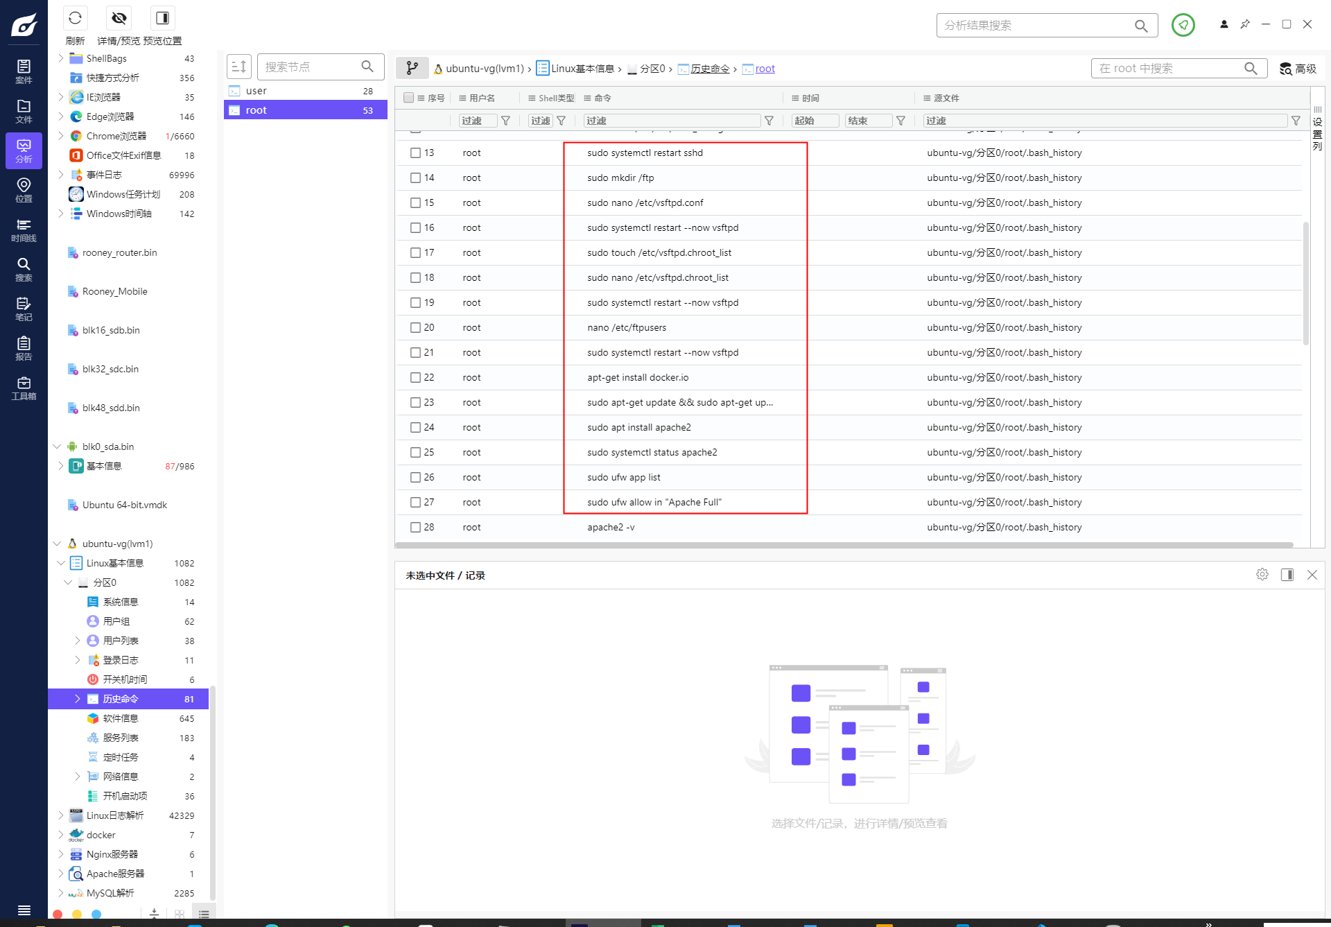Expand the ShellBags tree node

60,58
